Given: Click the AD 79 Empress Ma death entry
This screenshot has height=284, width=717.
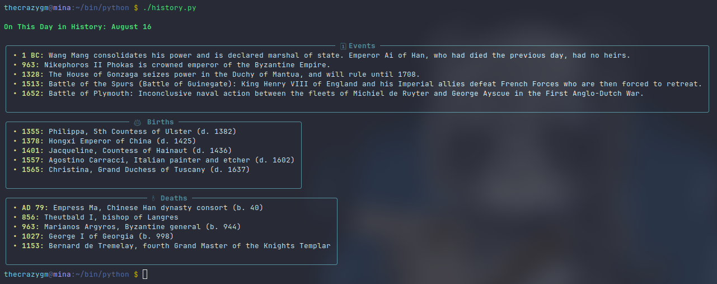Looking at the screenshot, I should tap(138, 208).
